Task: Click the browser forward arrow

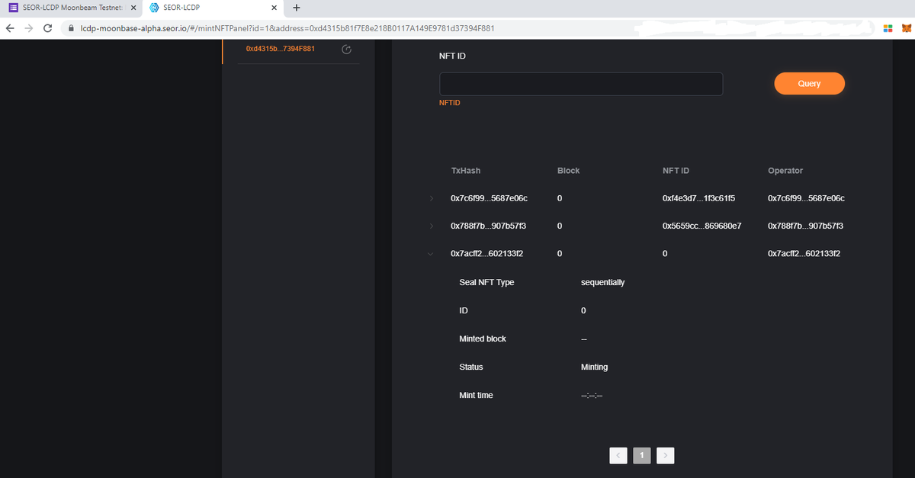Action: [x=29, y=27]
